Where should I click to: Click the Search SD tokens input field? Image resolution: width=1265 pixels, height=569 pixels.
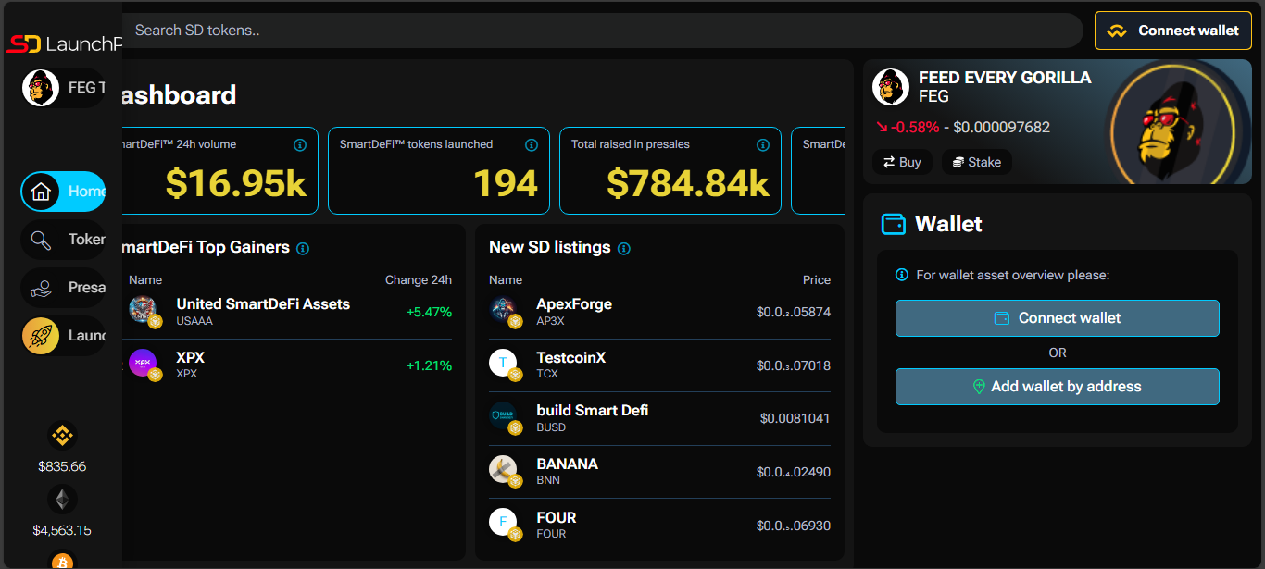click(602, 31)
